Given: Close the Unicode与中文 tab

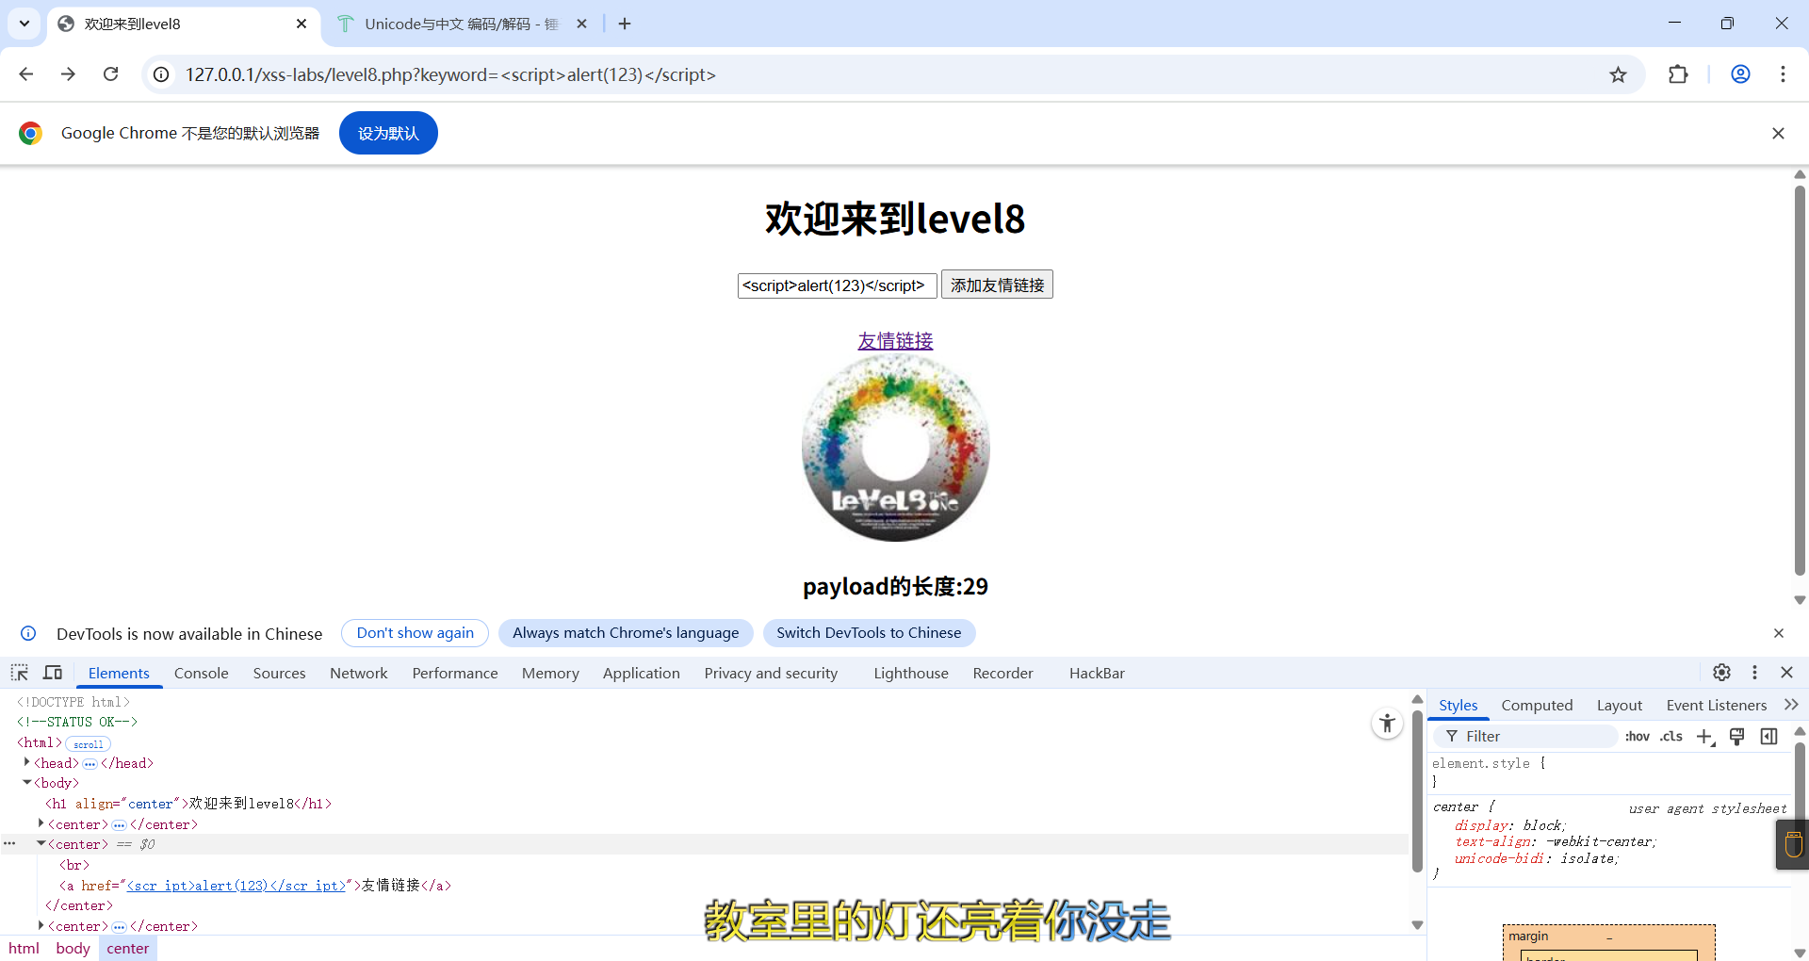Looking at the screenshot, I should point(582,24).
